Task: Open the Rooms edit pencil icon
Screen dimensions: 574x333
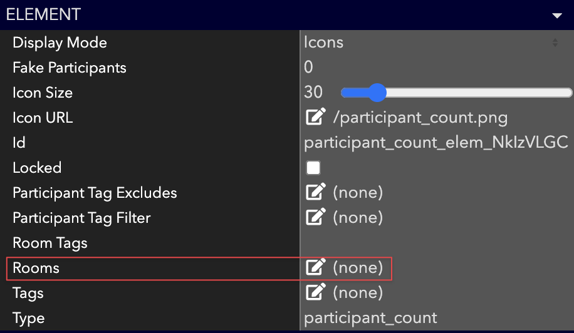Action: click(x=316, y=267)
